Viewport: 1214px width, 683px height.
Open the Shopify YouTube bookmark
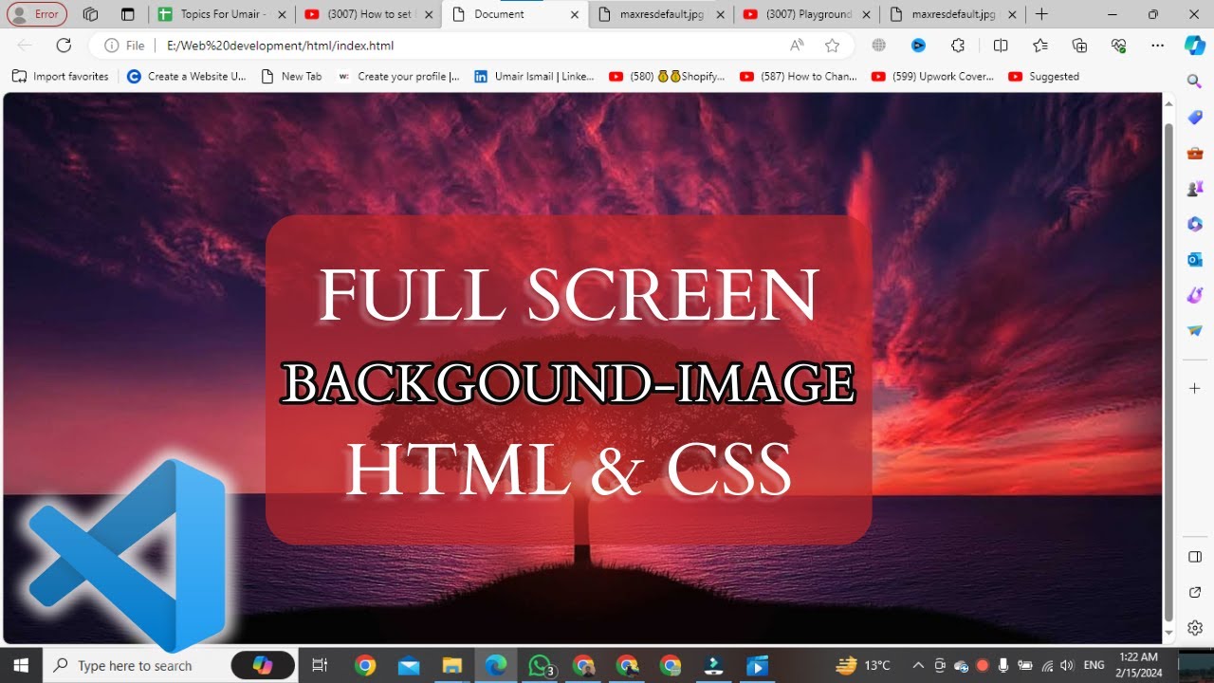click(667, 76)
